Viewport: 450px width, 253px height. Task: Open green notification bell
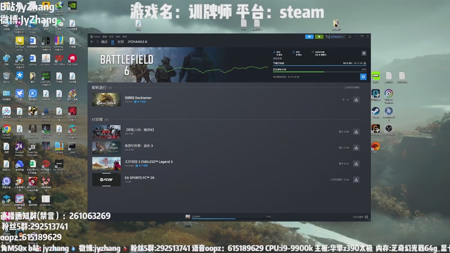coord(319,37)
